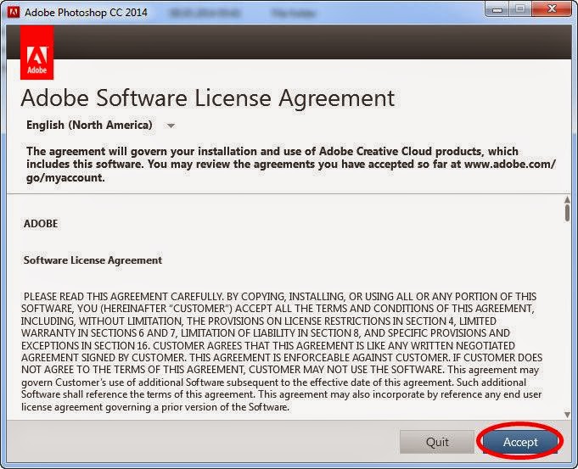
Task: Click the 'PLEASE READ THIS AGREEMENT CAREFULLY' paragraph
Action: pos(282,351)
